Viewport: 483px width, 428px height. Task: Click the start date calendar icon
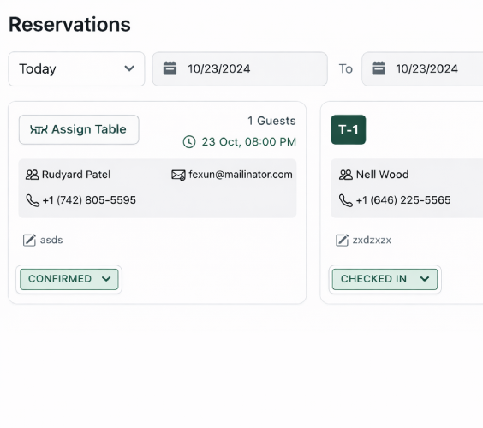tap(170, 68)
